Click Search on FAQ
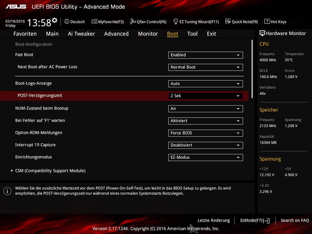 295,220
